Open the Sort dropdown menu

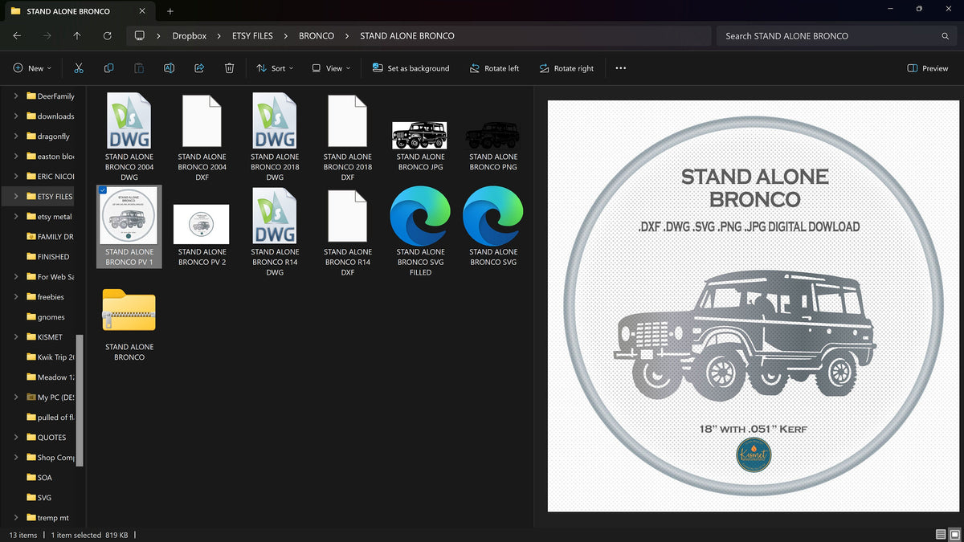275,68
